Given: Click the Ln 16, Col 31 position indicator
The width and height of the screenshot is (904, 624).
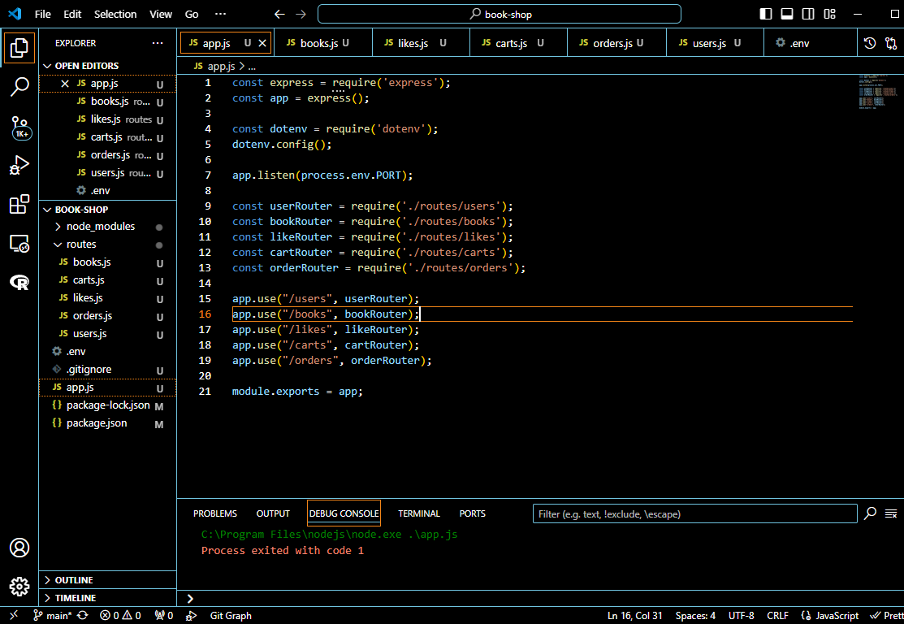Looking at the screenshot, I should point(634,615).
